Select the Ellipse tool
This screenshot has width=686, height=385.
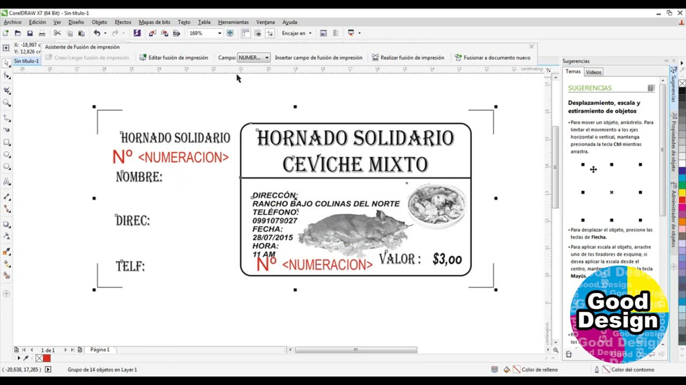pos(7,155)
